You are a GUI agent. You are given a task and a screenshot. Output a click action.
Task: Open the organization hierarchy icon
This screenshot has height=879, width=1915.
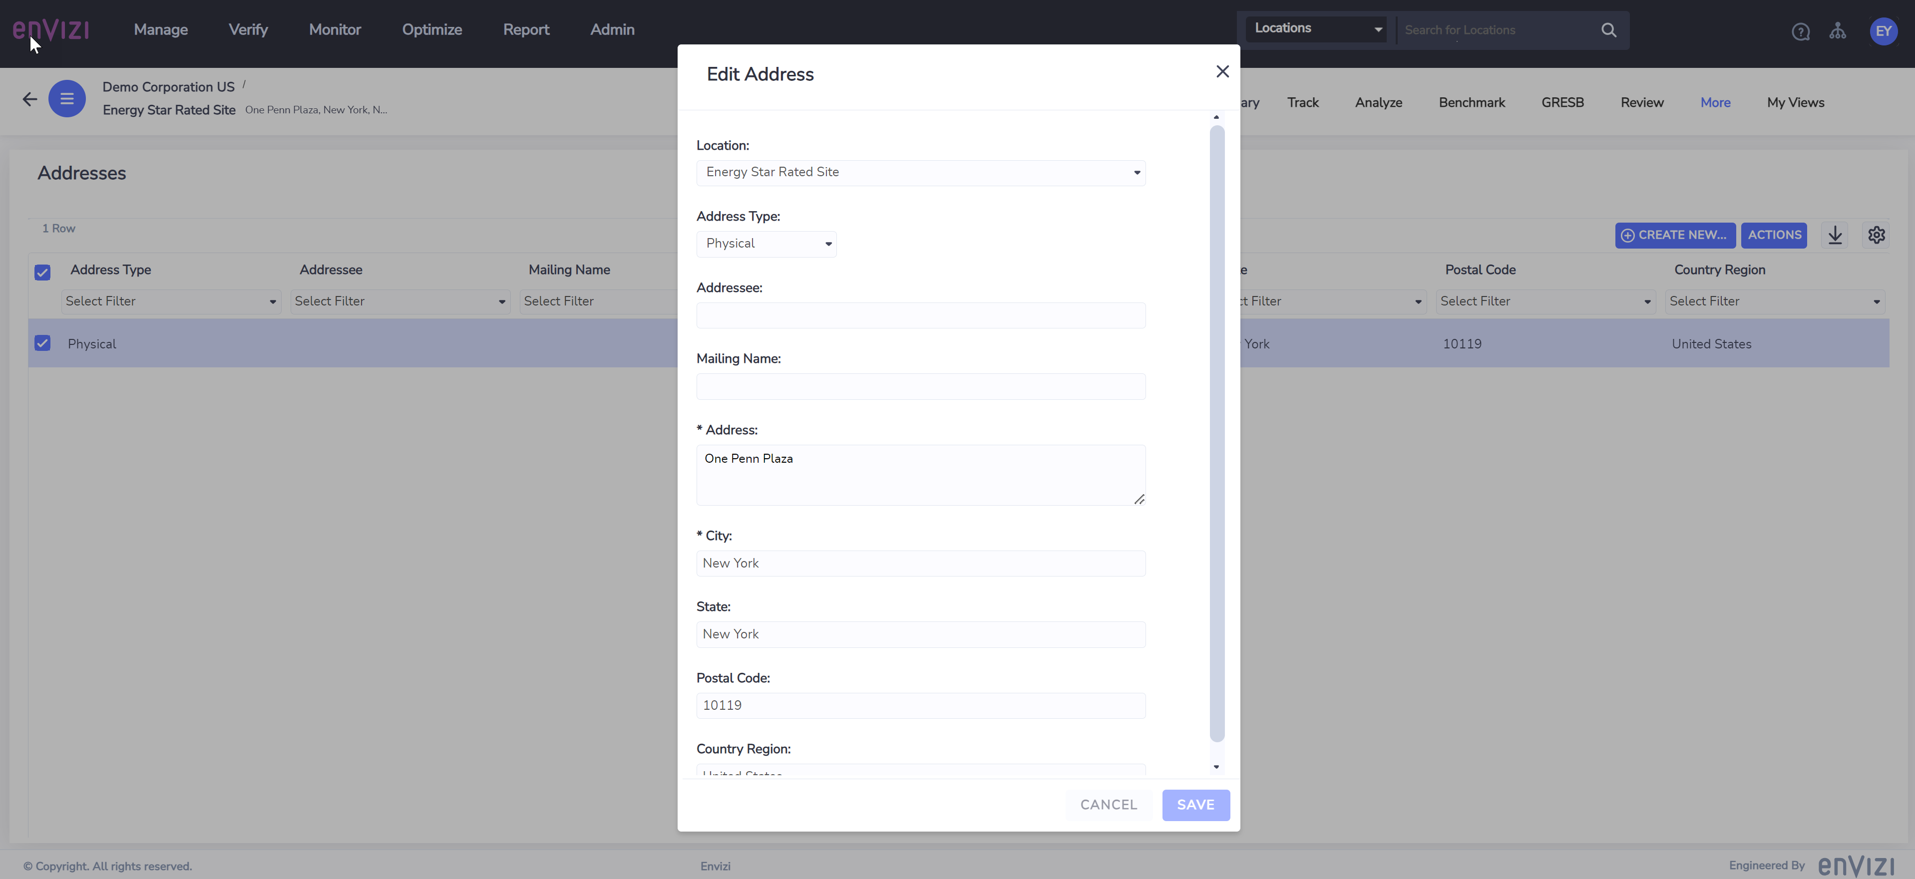(x=1838, y=31)
